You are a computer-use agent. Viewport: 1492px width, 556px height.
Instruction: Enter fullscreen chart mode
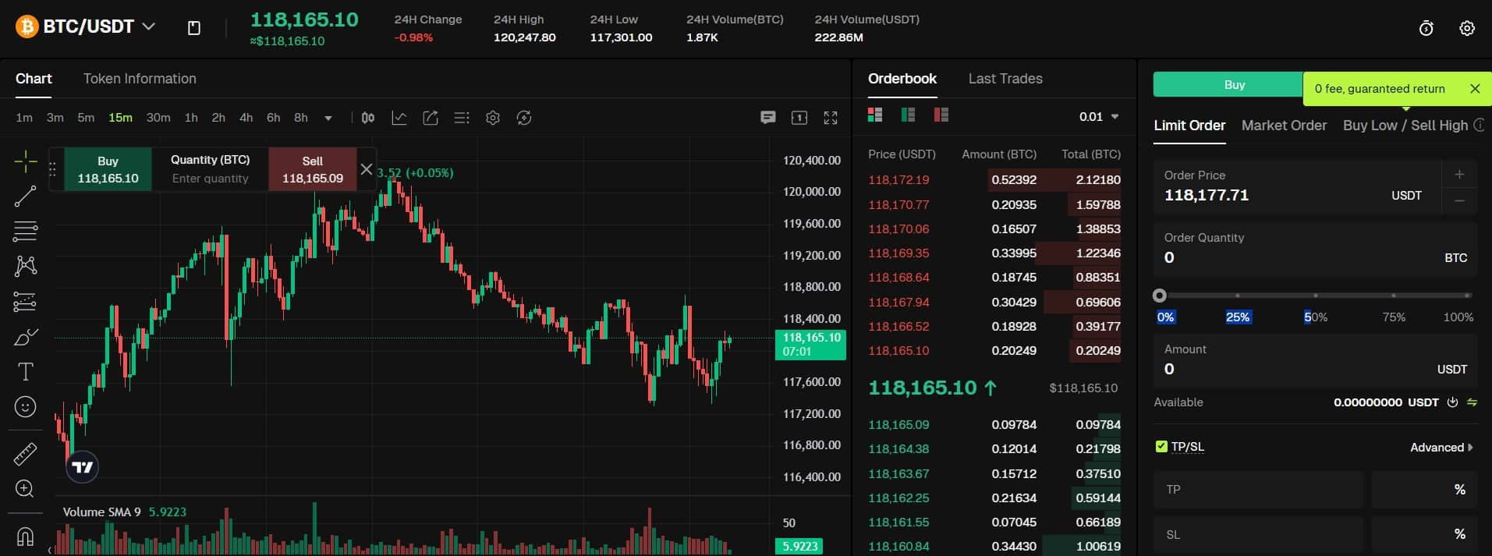pos(831,118)
